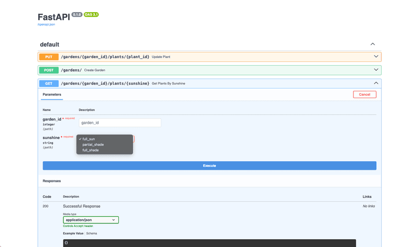
Task: Collapse the GET Plants By Sunshine endpoint arrow
Action: tap(376, 83)
